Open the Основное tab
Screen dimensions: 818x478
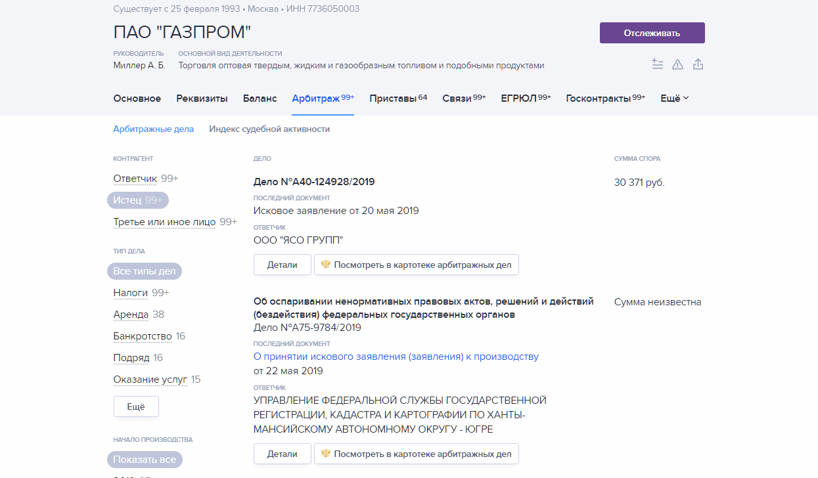pyautogui.click(x=137, y=98)
